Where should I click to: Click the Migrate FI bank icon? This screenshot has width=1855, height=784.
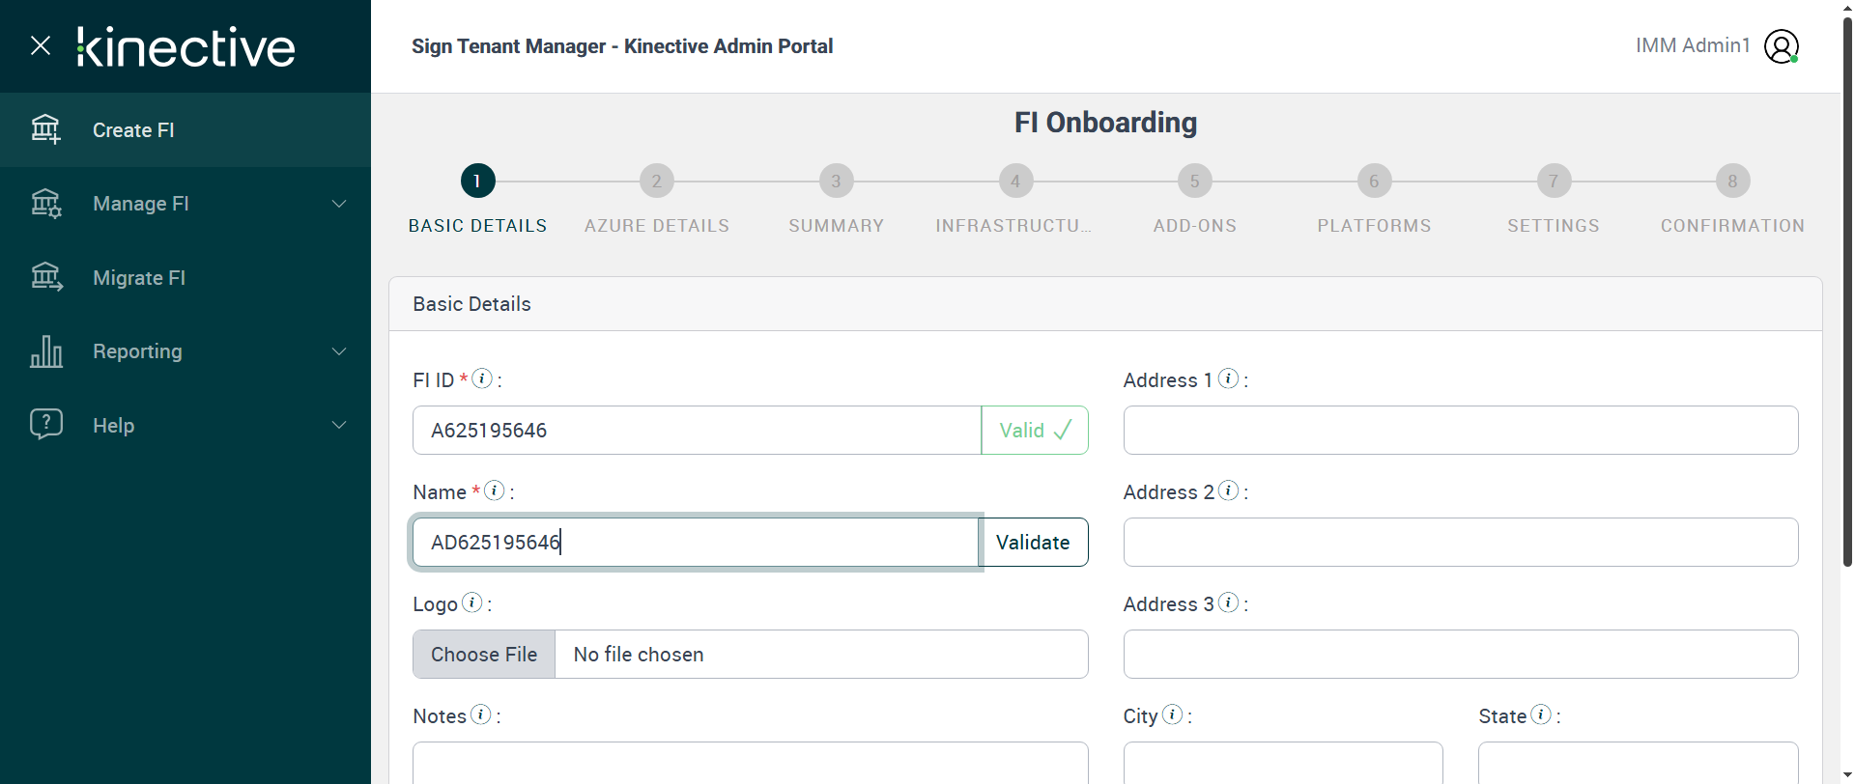click(45, 277)
